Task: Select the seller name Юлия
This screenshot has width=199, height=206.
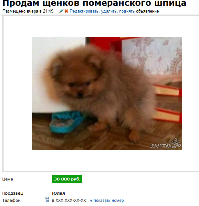Action: pos(58,193)
